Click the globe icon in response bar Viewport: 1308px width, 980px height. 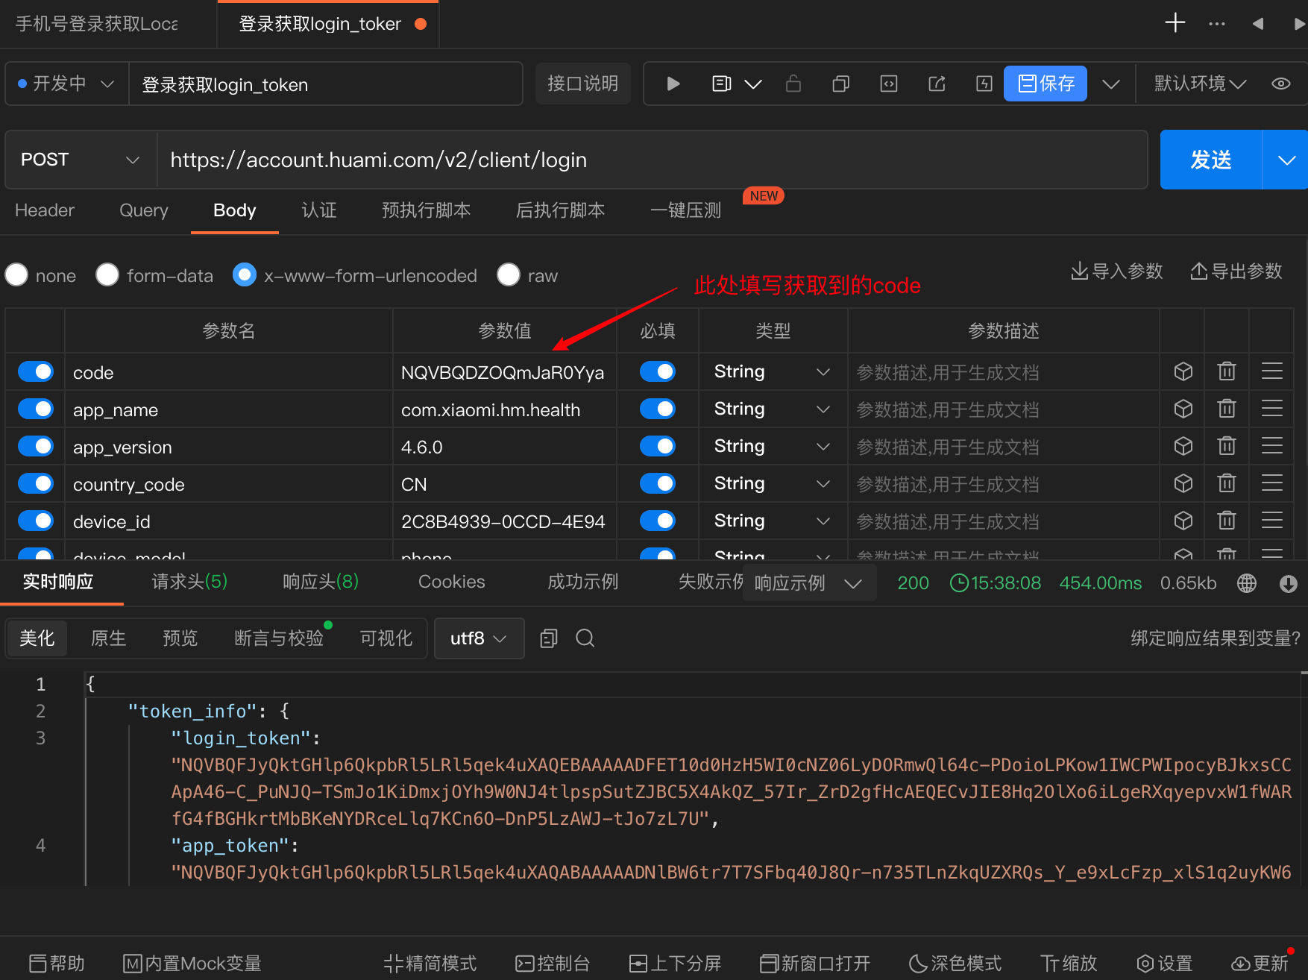tap(1247, 583)
